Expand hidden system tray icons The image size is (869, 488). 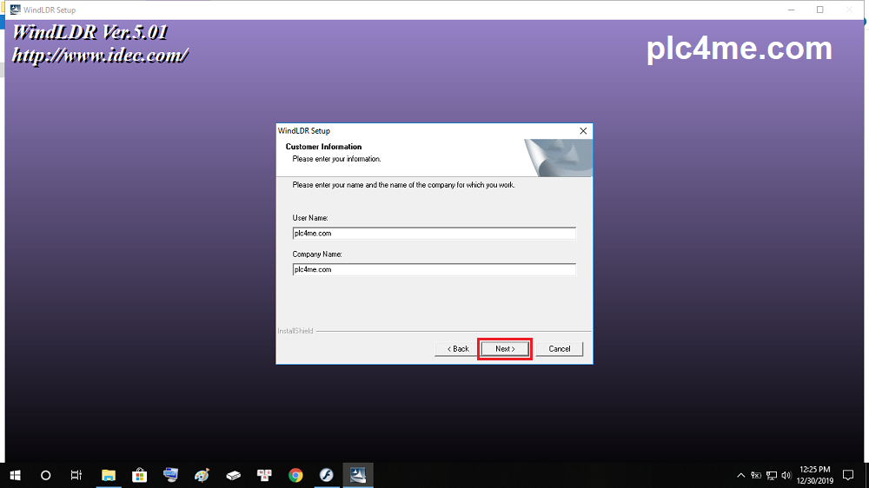coord(741,475)
